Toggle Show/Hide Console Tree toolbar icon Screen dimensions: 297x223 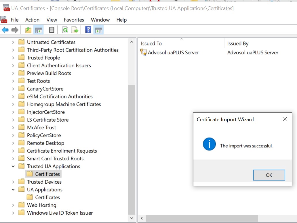point(38,30)
